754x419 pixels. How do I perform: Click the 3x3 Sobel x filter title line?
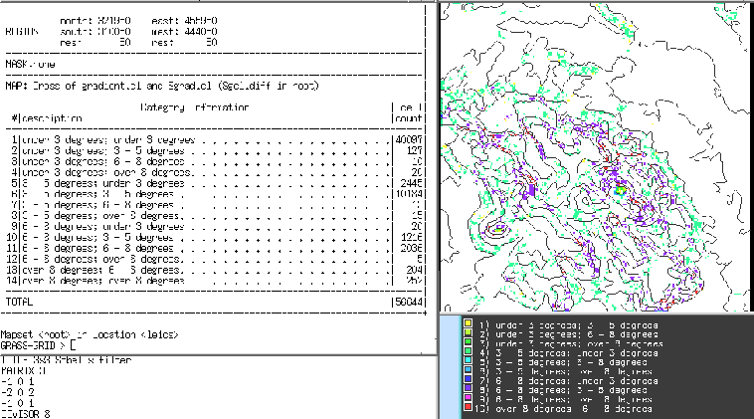tap(66, 360)
